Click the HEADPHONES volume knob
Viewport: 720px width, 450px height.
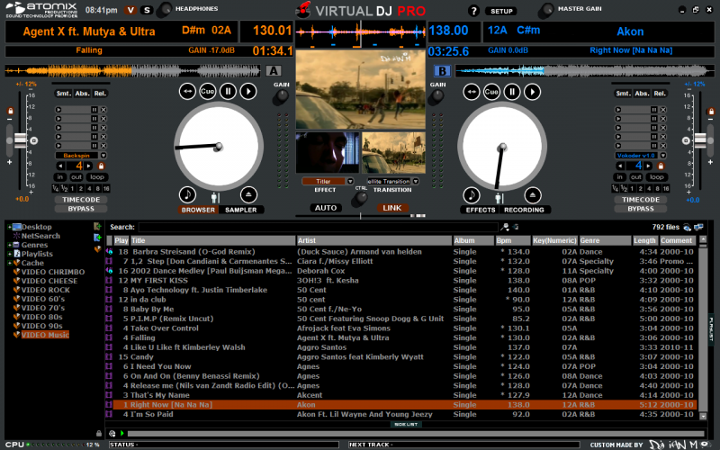pos(165,10)
